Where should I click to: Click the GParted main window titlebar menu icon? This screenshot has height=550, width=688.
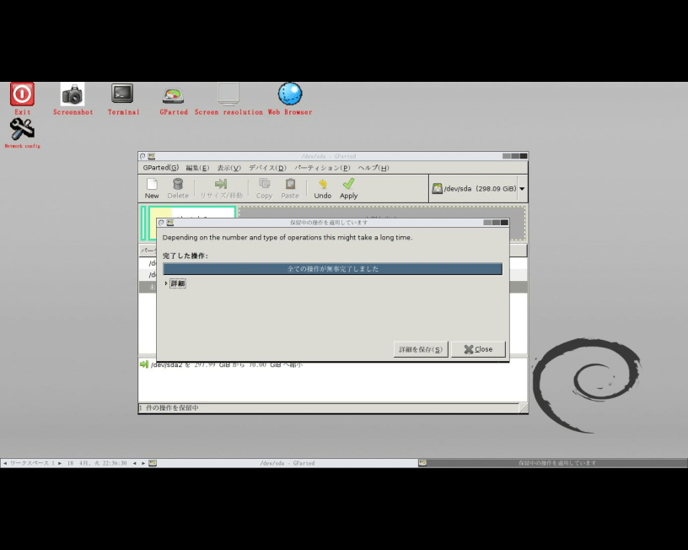click(x=152, y=156)
